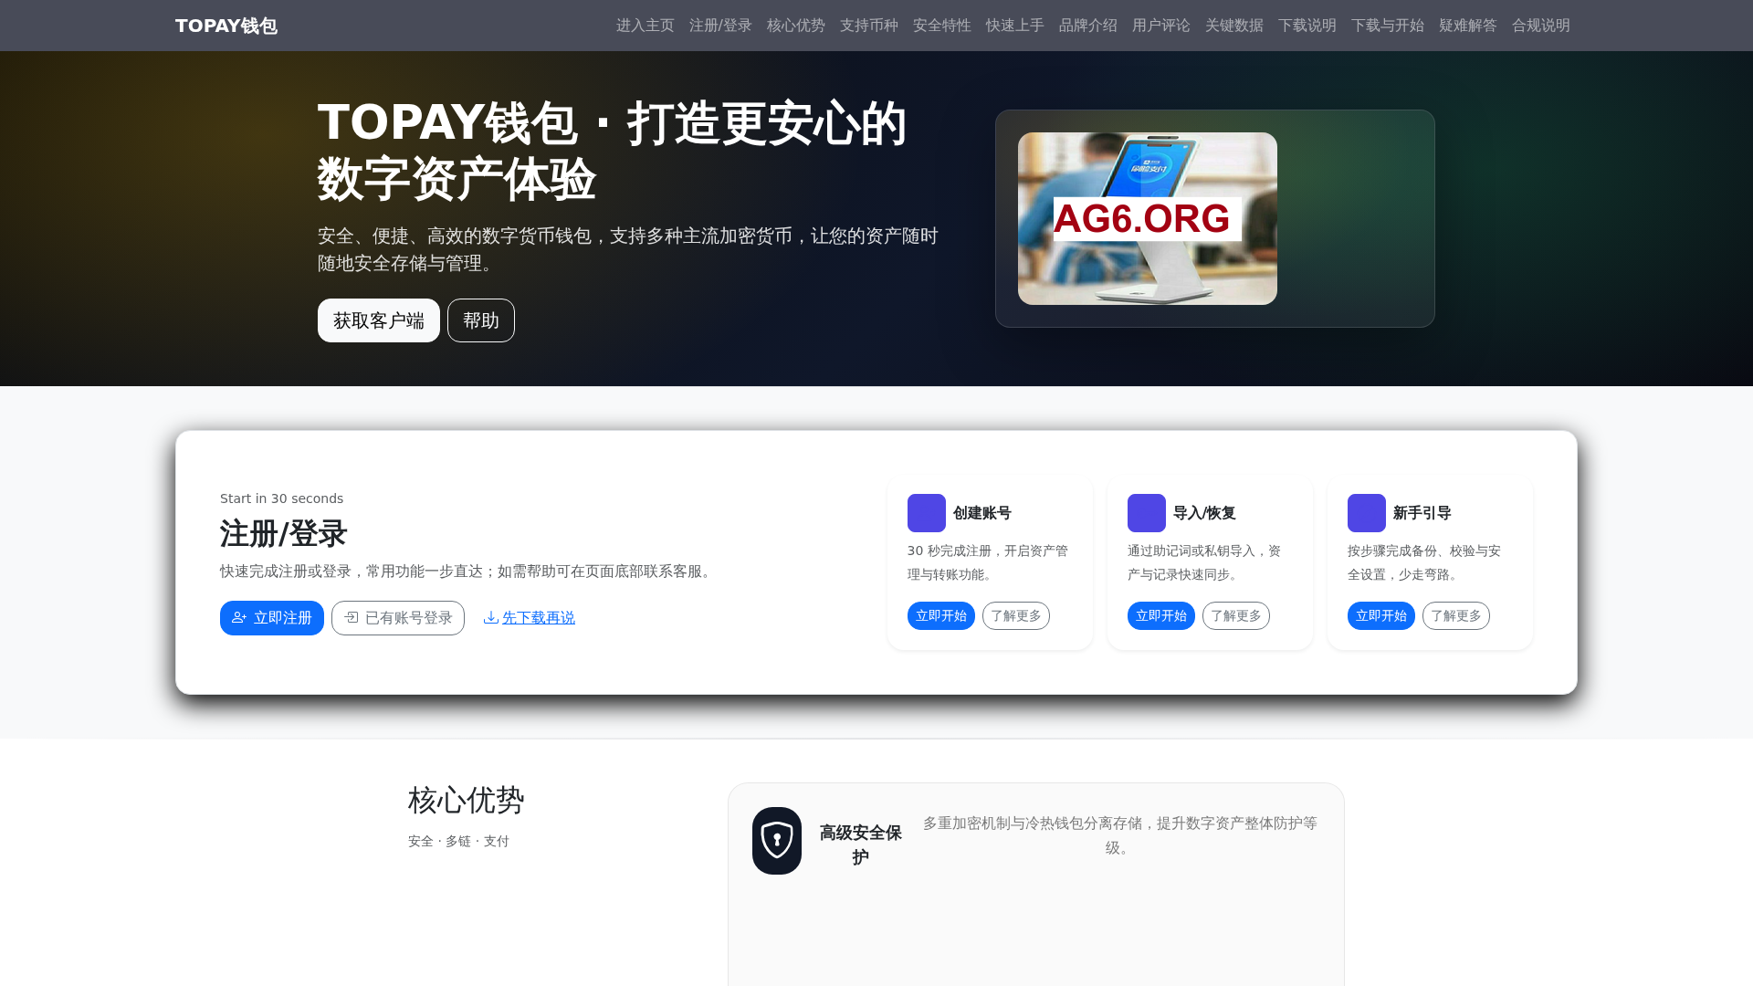Image resolution: width=1753 pixels, height=986 pixels.
Task: Go to 疑难解答 in the nav bar
Action: pos(1467,26)
